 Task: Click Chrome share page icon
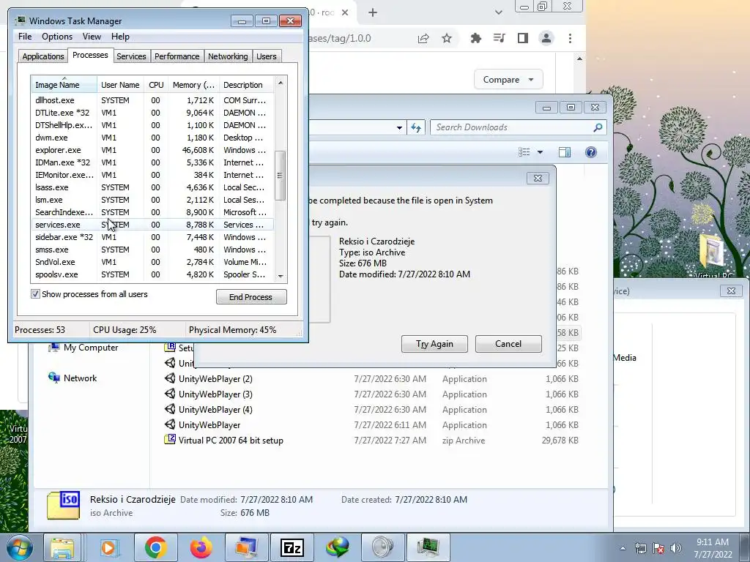[423, 38]
